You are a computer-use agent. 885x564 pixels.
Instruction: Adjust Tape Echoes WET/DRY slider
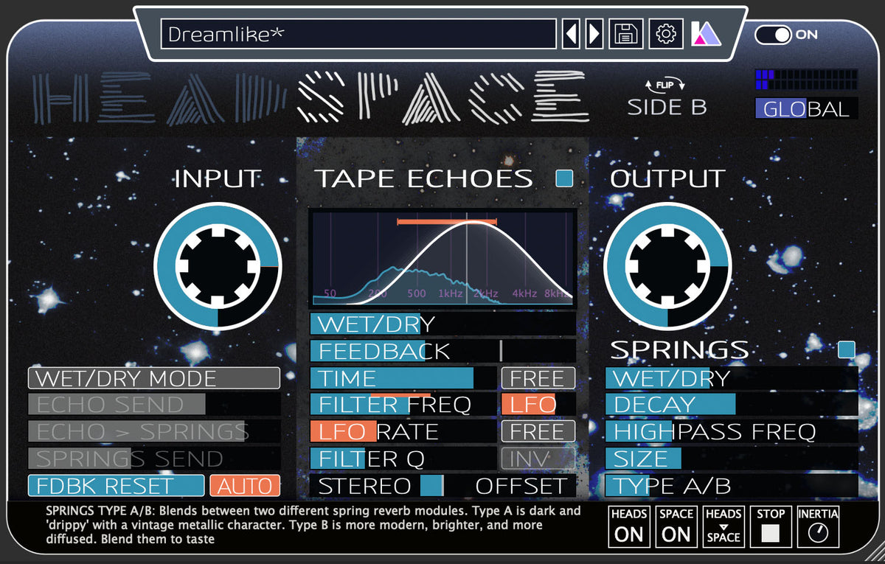coord(442,324)
